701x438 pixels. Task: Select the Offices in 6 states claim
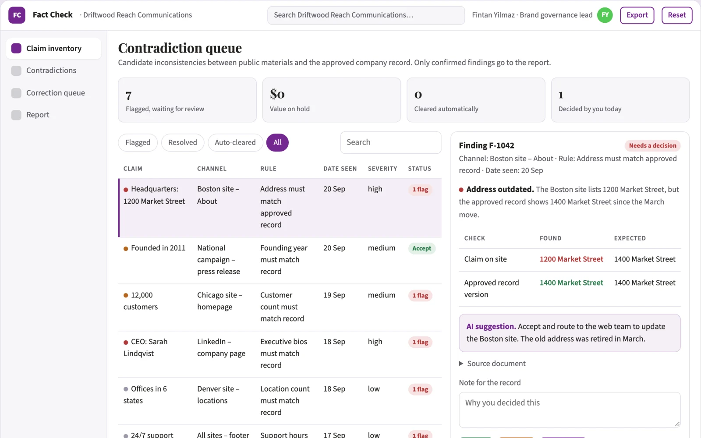click(x=280, y=401)
